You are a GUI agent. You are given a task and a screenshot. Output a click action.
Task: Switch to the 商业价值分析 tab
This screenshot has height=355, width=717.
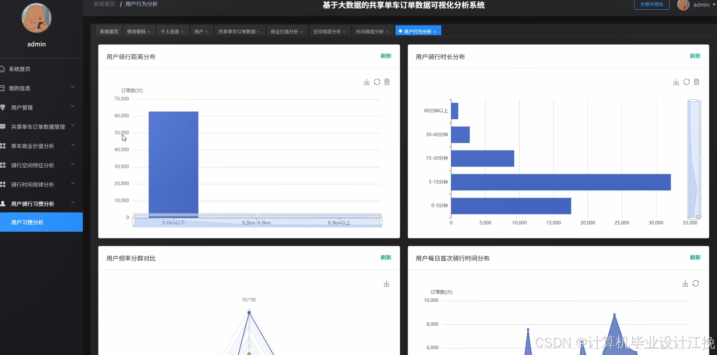284,31
